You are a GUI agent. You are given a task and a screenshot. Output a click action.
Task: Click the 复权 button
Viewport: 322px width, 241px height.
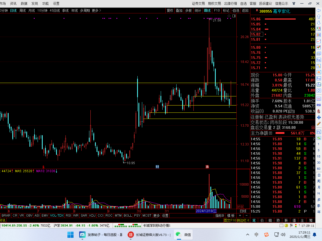(170, 10)
